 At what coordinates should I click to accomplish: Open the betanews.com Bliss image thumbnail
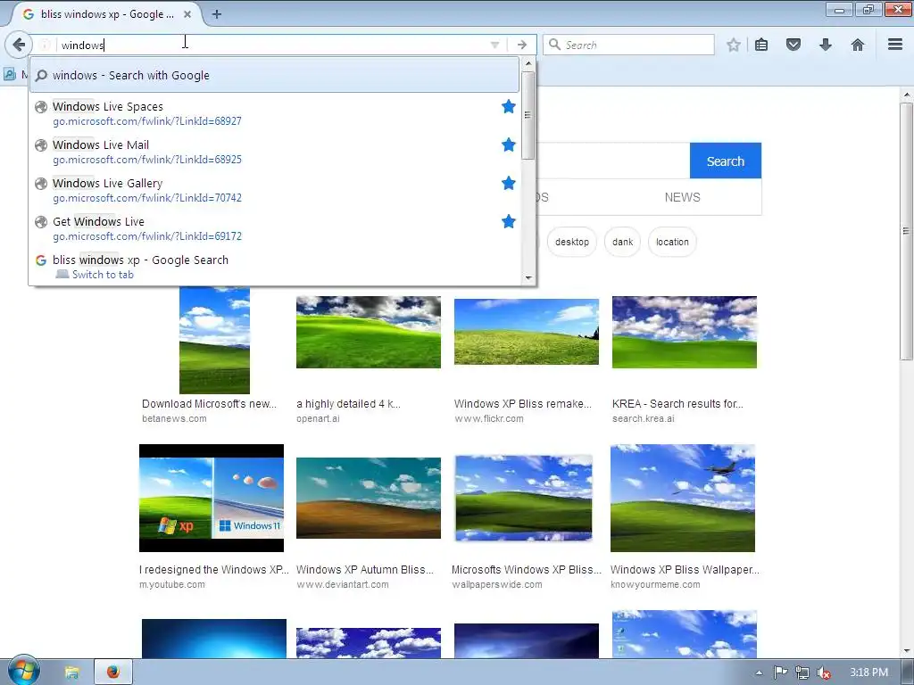tap(214, 340)
